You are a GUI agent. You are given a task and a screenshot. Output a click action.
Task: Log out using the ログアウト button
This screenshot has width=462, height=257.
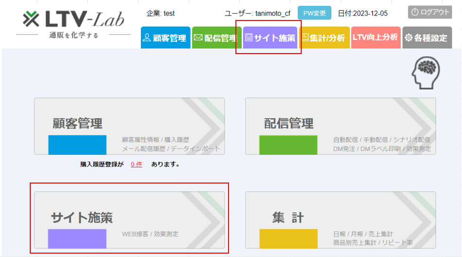pos(430,12)
